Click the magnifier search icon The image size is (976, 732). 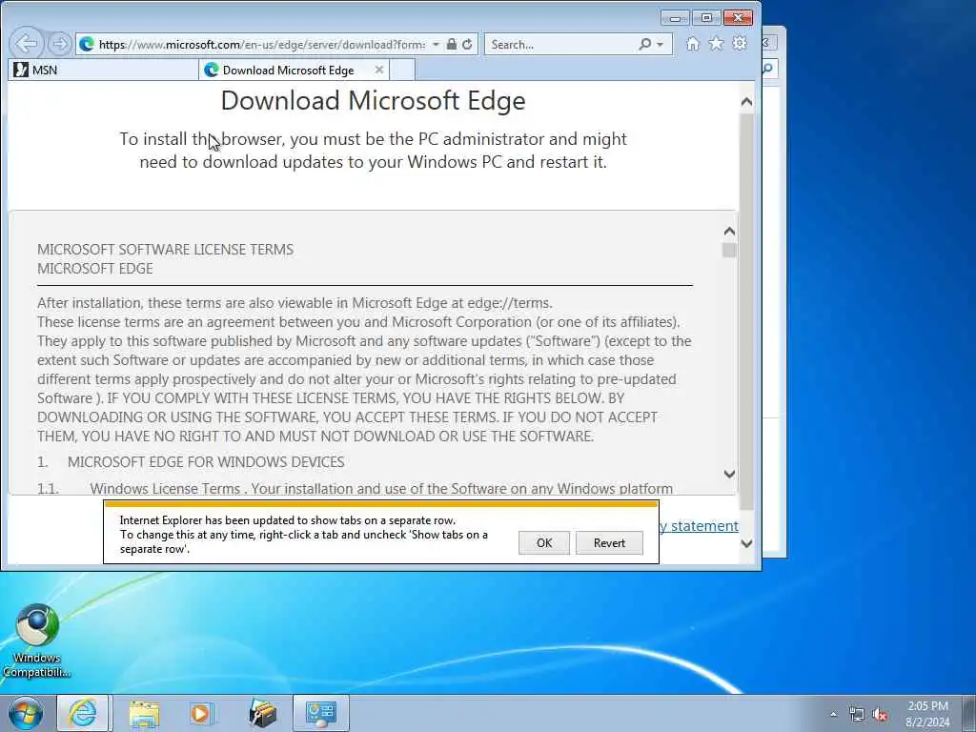pos(645,44)
